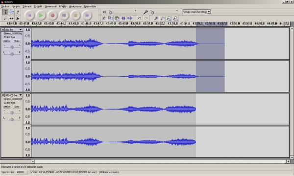Undo the last action
This screenshot has width=294, height=176.
click(139, 18)
